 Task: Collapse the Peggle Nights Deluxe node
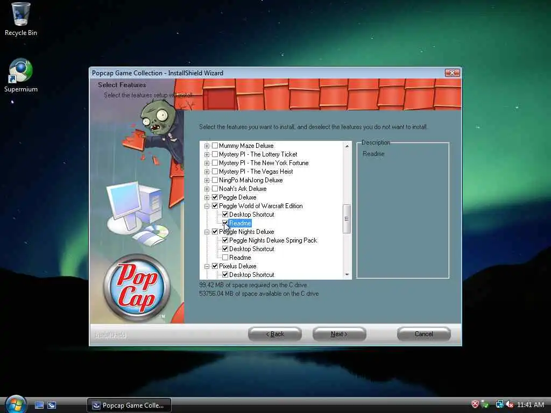(207, 232)
